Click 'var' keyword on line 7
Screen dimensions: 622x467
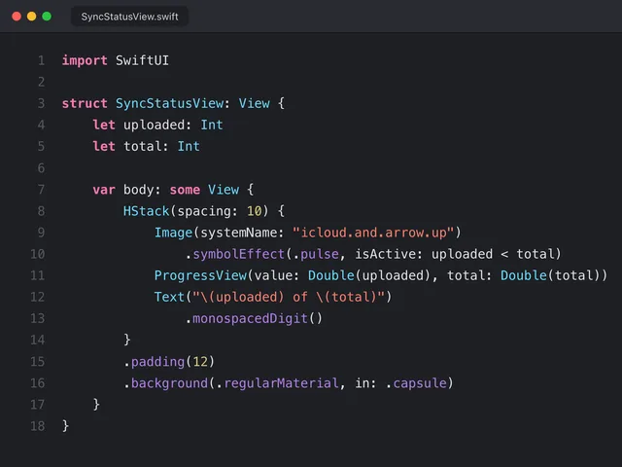point(104,190)
